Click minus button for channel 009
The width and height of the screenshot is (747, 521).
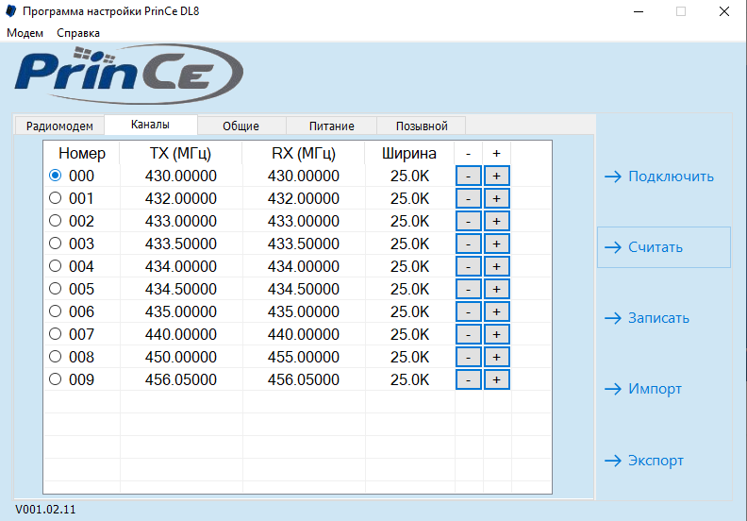469,379
